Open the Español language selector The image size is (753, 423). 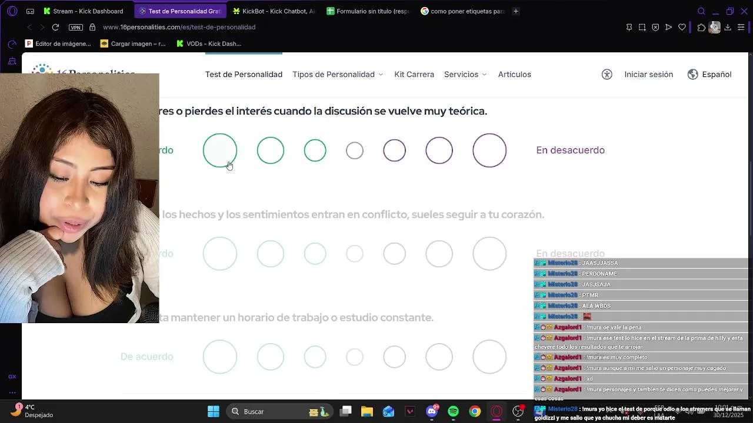(x=709, y=75)
